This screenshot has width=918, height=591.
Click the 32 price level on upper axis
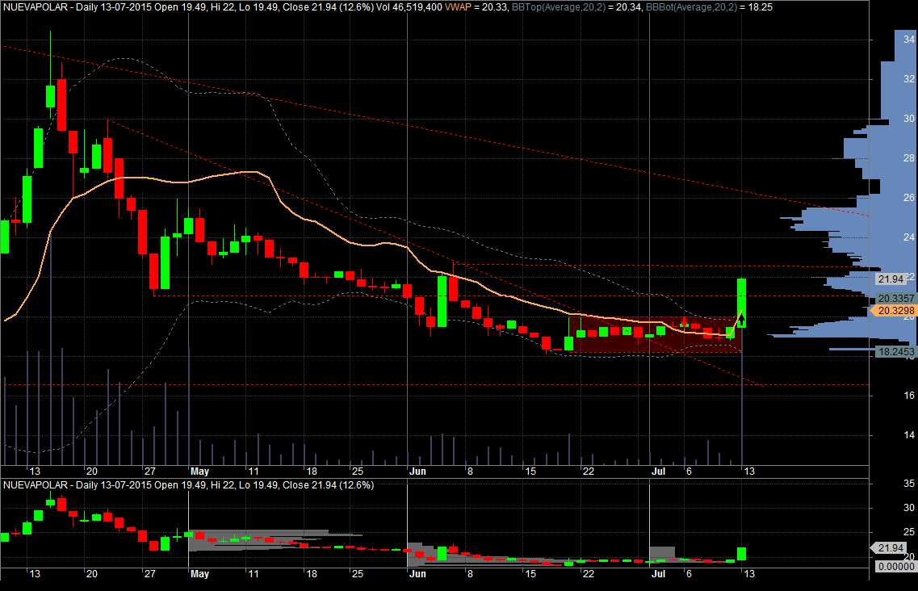908,78
